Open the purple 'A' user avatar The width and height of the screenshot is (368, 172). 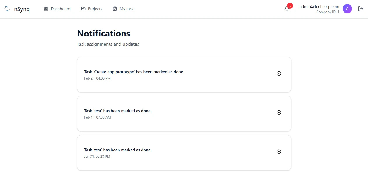347,9
